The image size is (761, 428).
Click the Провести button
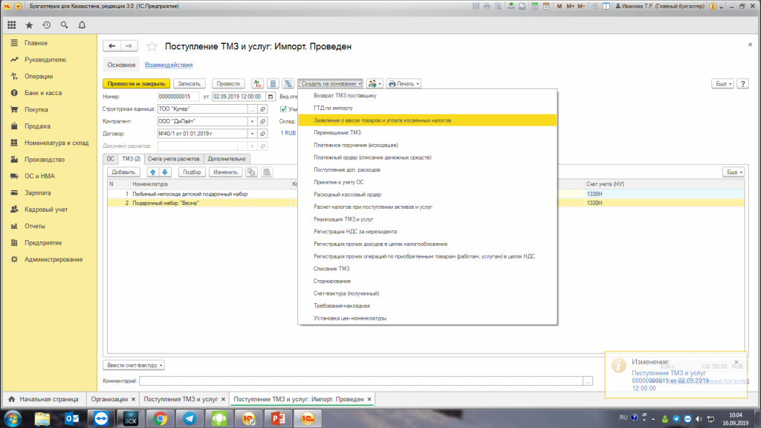(x=228, y=83)
